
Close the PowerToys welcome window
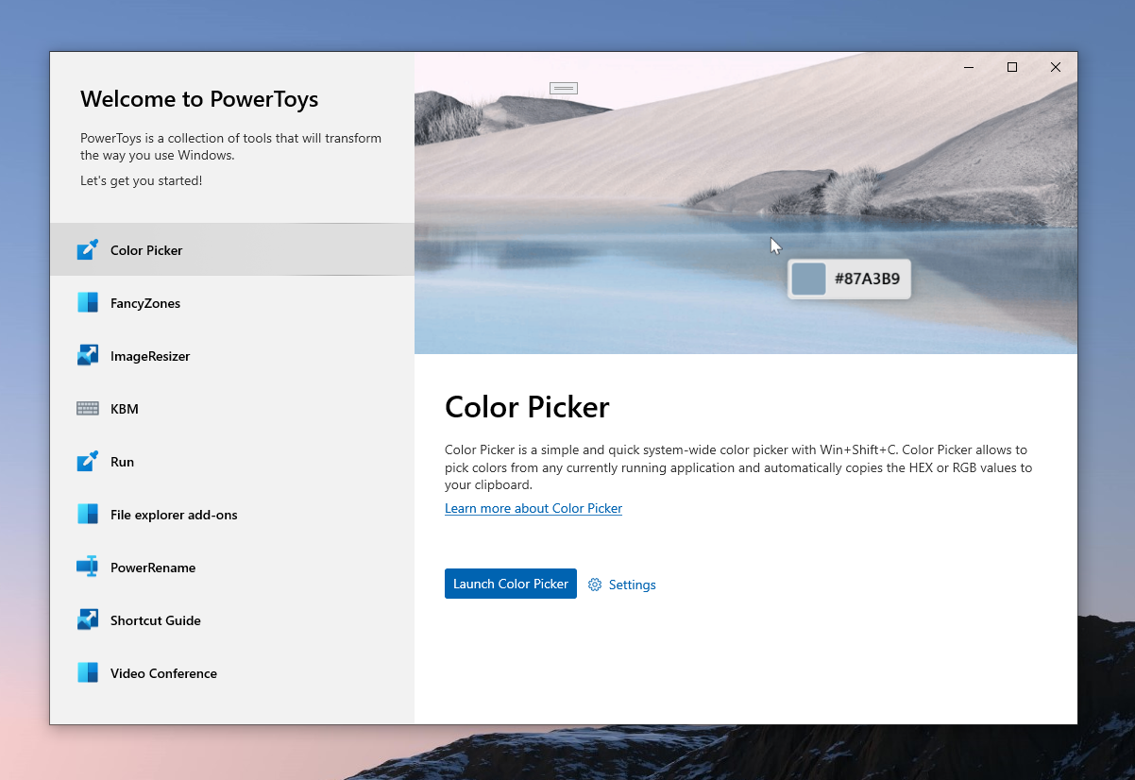point(1056,67)
